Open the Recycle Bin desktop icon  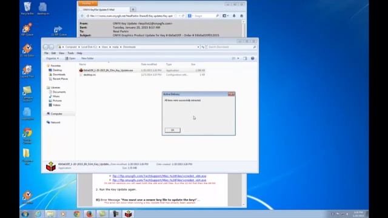[x=27, y=8]
